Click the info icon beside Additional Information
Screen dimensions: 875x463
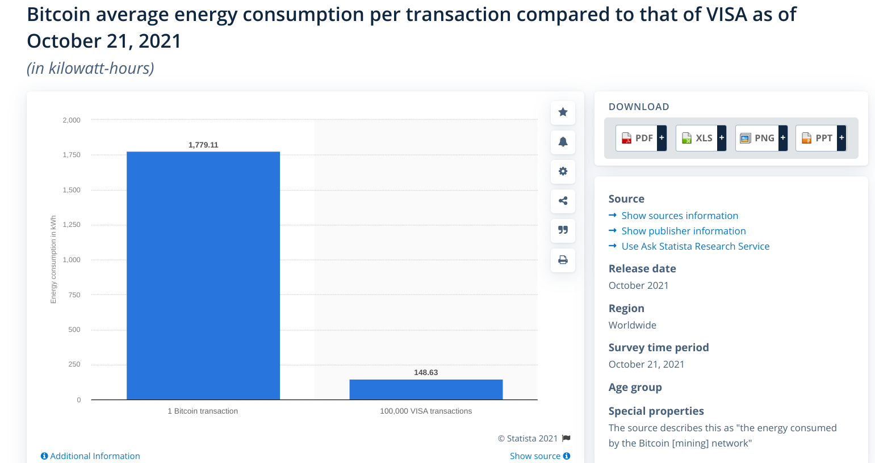[x=44, y=456]
